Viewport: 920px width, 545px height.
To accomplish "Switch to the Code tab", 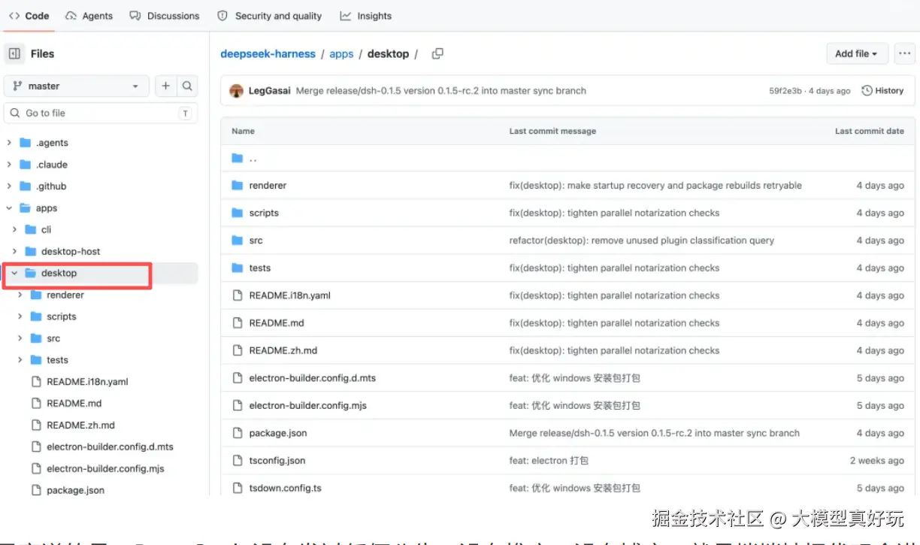I will (x=29, y=16).
